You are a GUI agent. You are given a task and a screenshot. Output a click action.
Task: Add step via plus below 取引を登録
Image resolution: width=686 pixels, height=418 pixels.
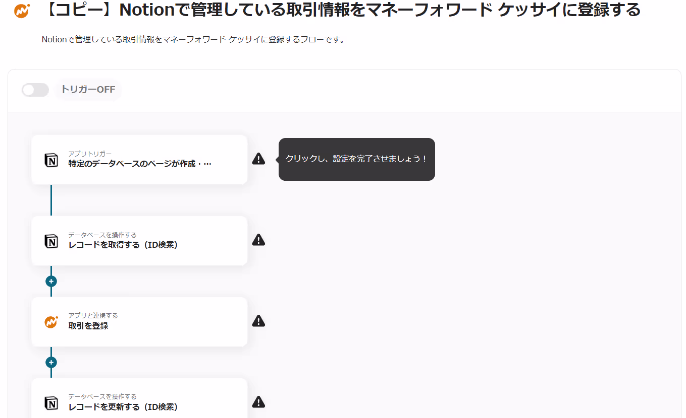[51, 362]
